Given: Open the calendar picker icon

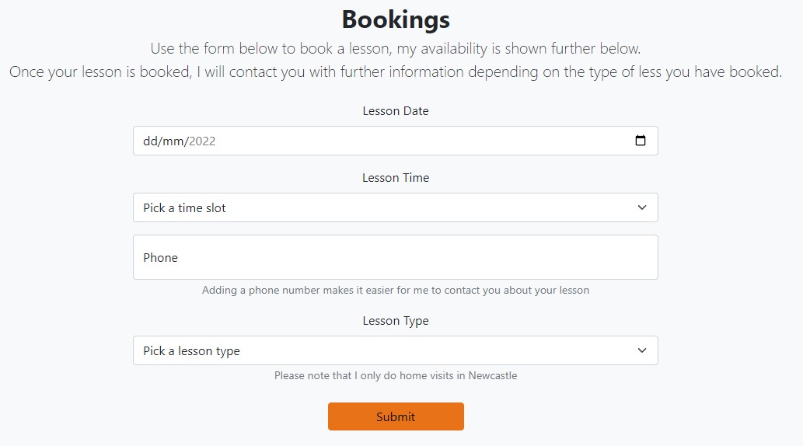Looking at the screenshot, I should click(641, 141).
